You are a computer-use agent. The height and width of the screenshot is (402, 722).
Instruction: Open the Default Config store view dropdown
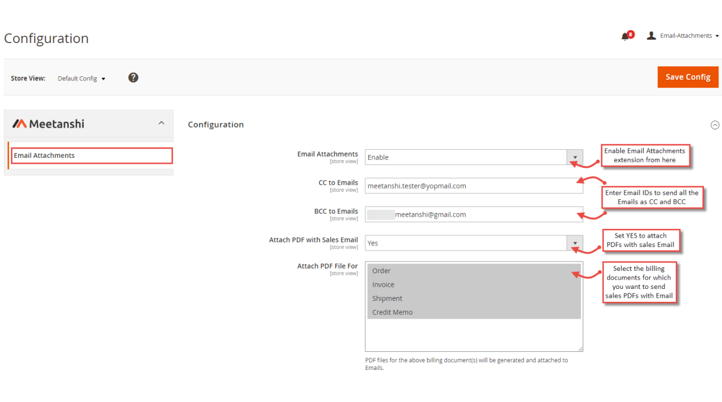82,79
